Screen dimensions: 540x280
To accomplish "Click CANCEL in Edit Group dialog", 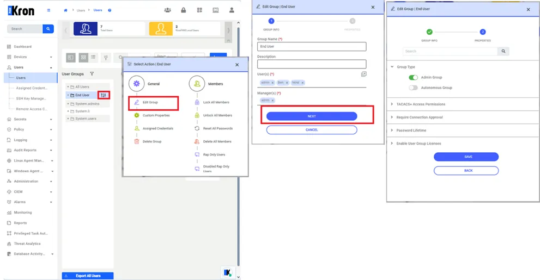I will click(312, 130).
